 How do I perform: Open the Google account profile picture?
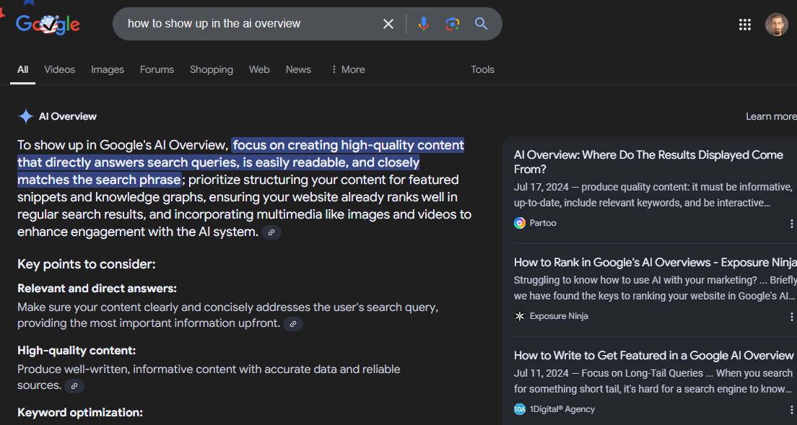(777, 25)
